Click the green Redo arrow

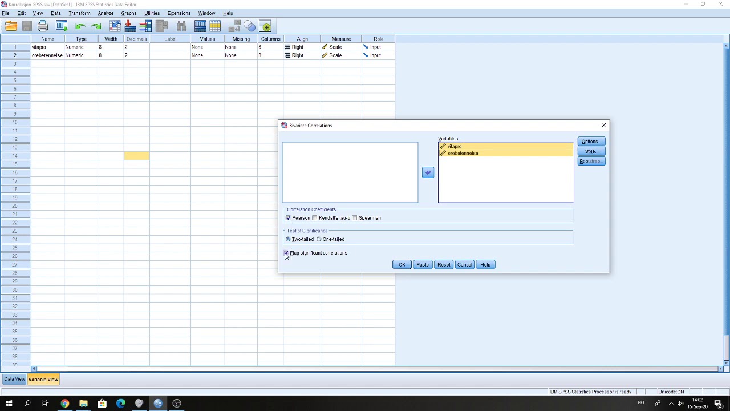coord(96,26)
